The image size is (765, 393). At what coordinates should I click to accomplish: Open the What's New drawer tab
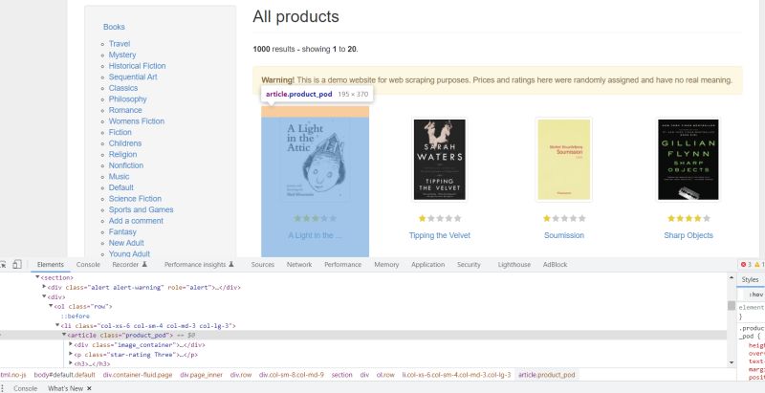point(65,388)
